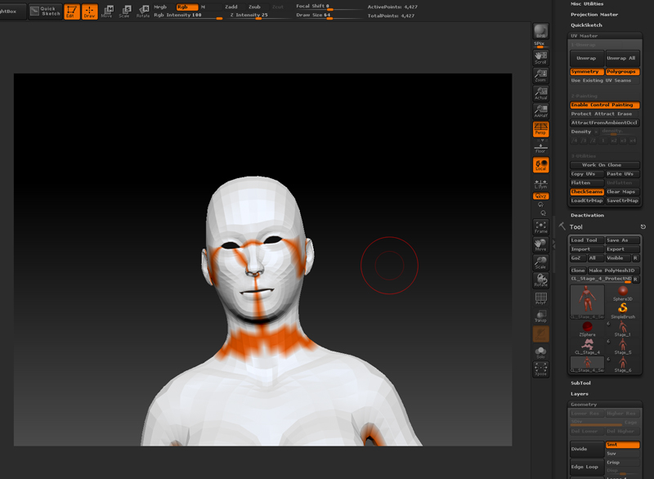Click the Solo mode icon
This screenshot has height=479, width=654.
(x=540, y=351)
